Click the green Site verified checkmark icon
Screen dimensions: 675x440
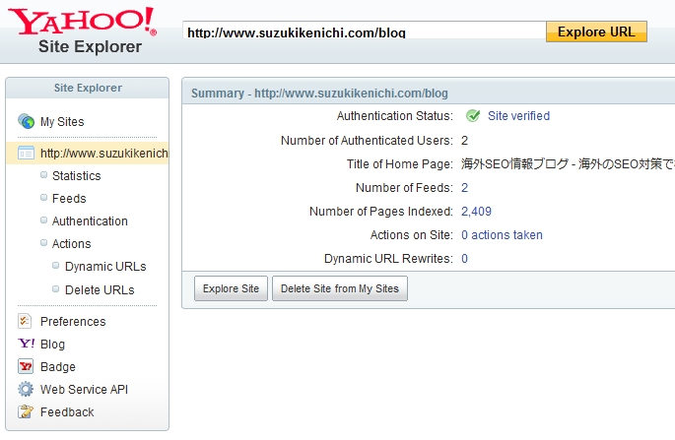(x=473, y=116)
